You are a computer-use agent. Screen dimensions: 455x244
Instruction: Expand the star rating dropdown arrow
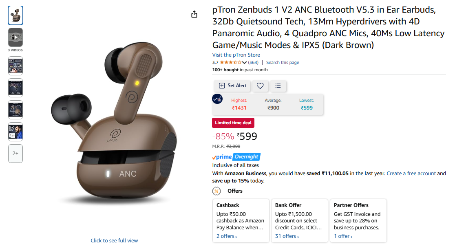click(244, 62)
